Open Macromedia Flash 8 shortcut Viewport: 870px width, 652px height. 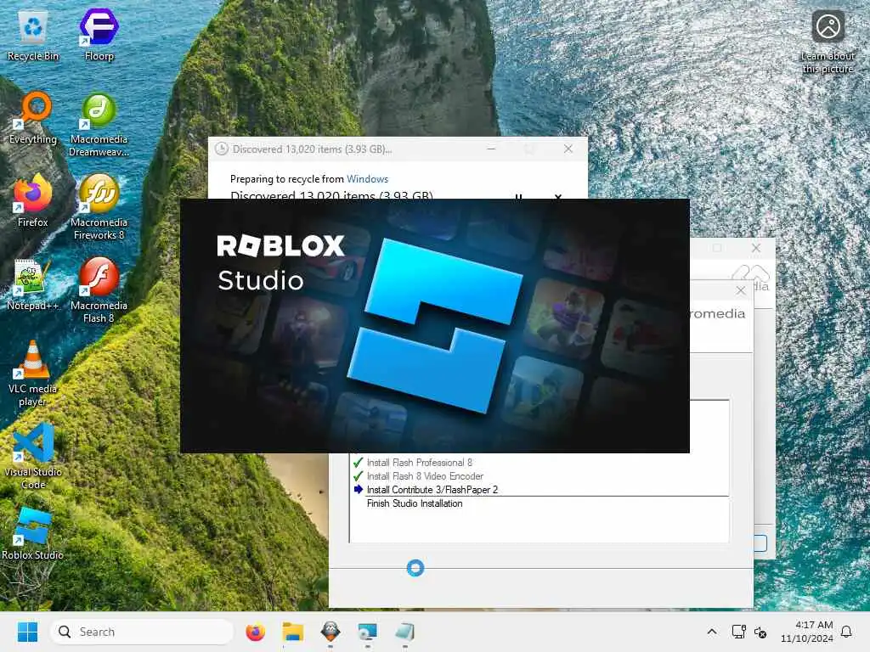[99, 289]
